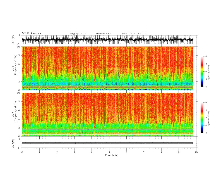Click time axis tick label "5"
The height and width of the screenshot is (171, 221).
[109, 152]
